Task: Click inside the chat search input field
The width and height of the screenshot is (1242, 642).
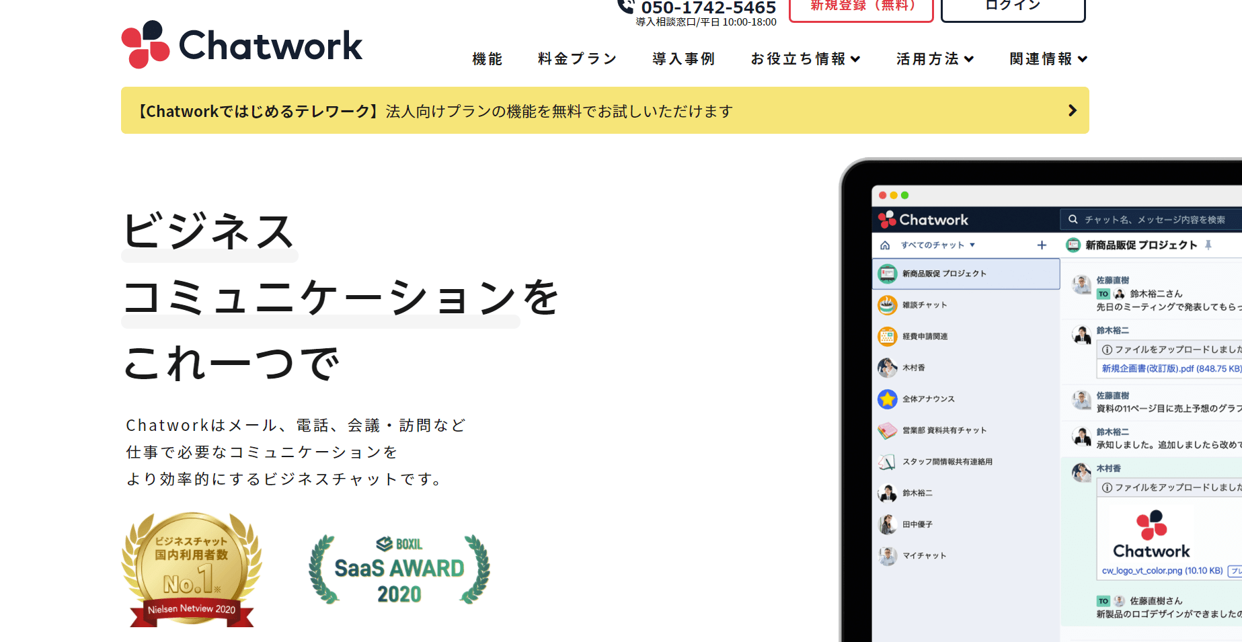Action: [x=1143, y=219]
